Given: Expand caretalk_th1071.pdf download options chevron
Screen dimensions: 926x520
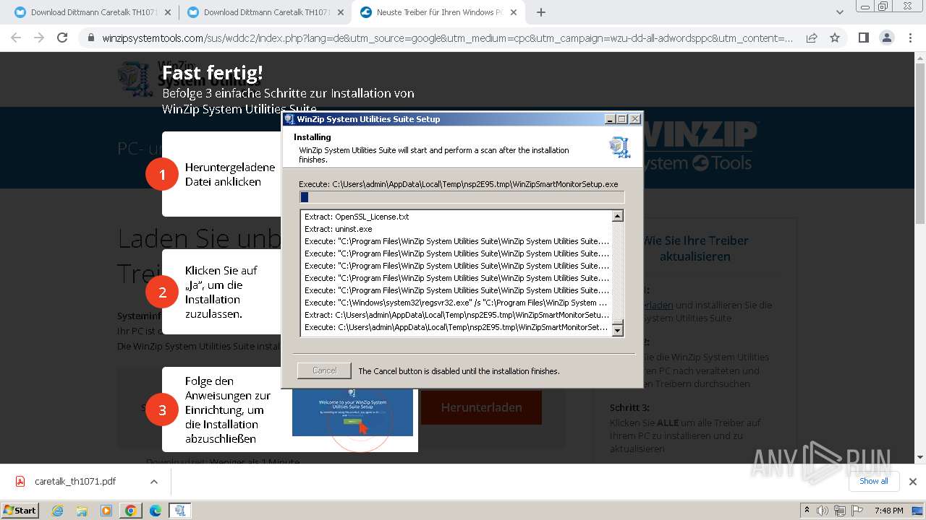Looking at the screenshot, I should (153, 481).
